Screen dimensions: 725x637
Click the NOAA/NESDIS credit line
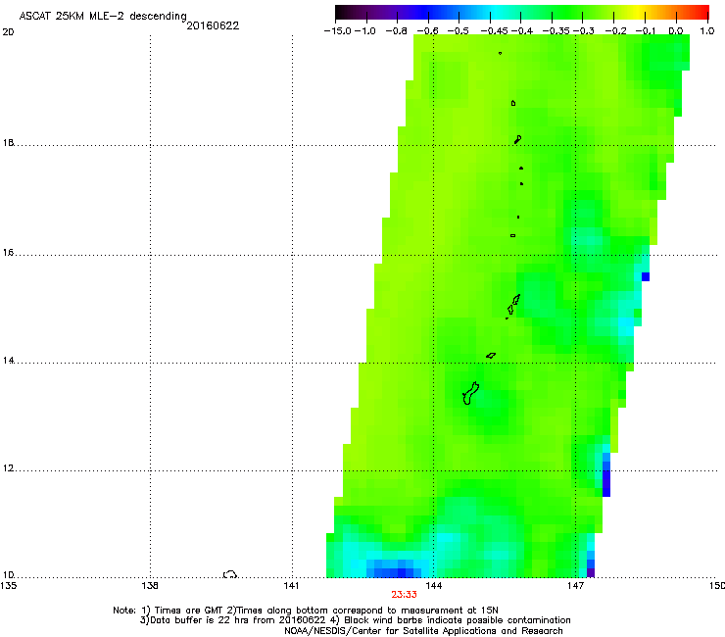pyautogui.click(x=423, y=631)
